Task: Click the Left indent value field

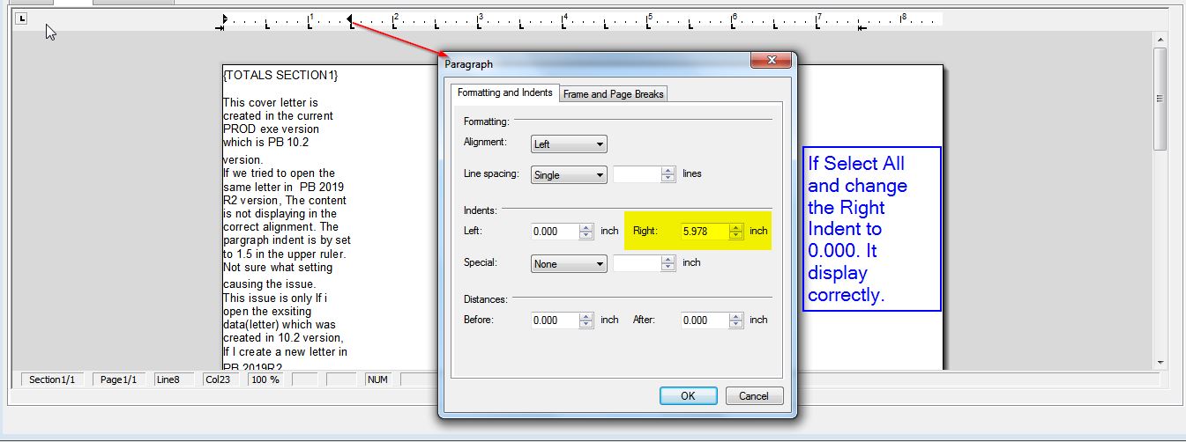Action: pos(556,232)
